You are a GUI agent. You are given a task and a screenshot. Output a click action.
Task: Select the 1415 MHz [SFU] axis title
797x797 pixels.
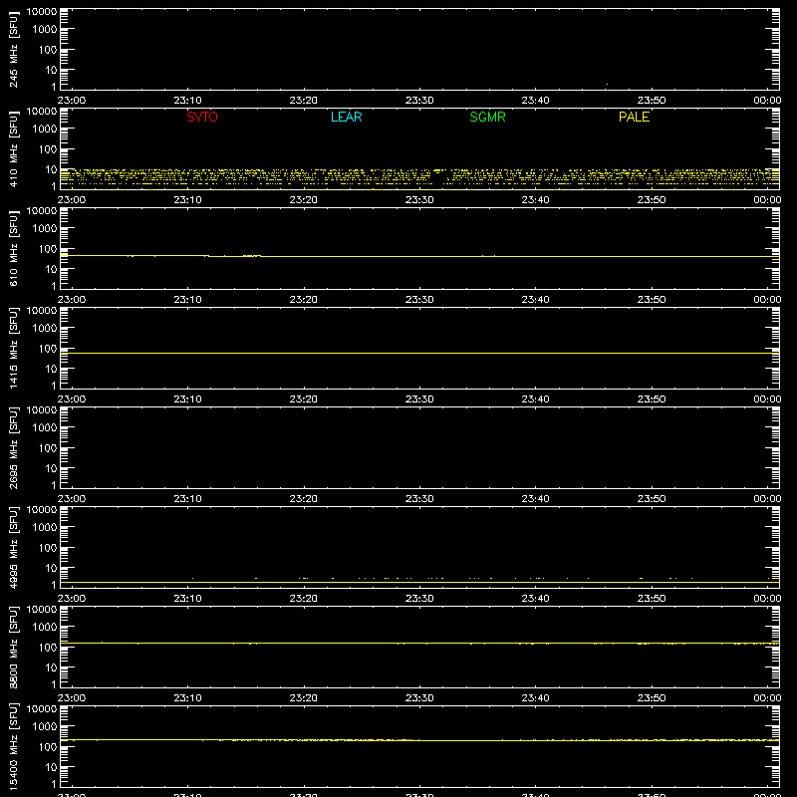coord(13,349)
